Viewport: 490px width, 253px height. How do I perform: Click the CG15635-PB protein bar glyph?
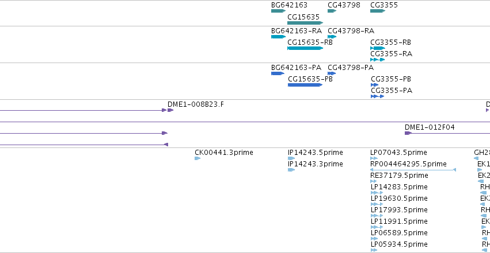click(x=305, y=85)
